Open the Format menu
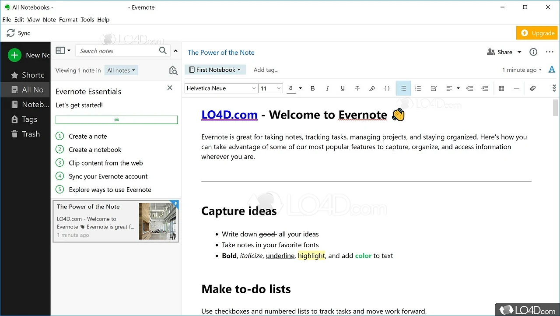The image size is (560, 316). 68,19
